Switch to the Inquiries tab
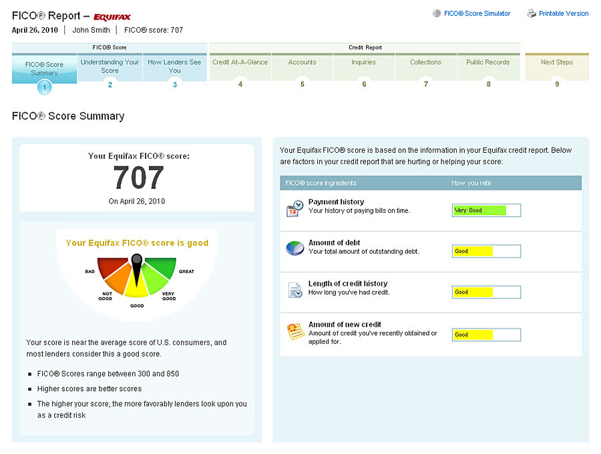Image resolution: width=601 pixels, height=454 pixels. pyautogui.click(x=364, y=67)
